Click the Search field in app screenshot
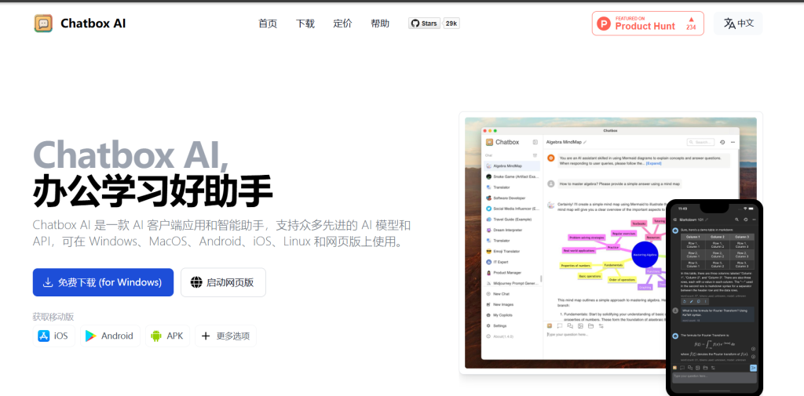 [x=700, y=142]
